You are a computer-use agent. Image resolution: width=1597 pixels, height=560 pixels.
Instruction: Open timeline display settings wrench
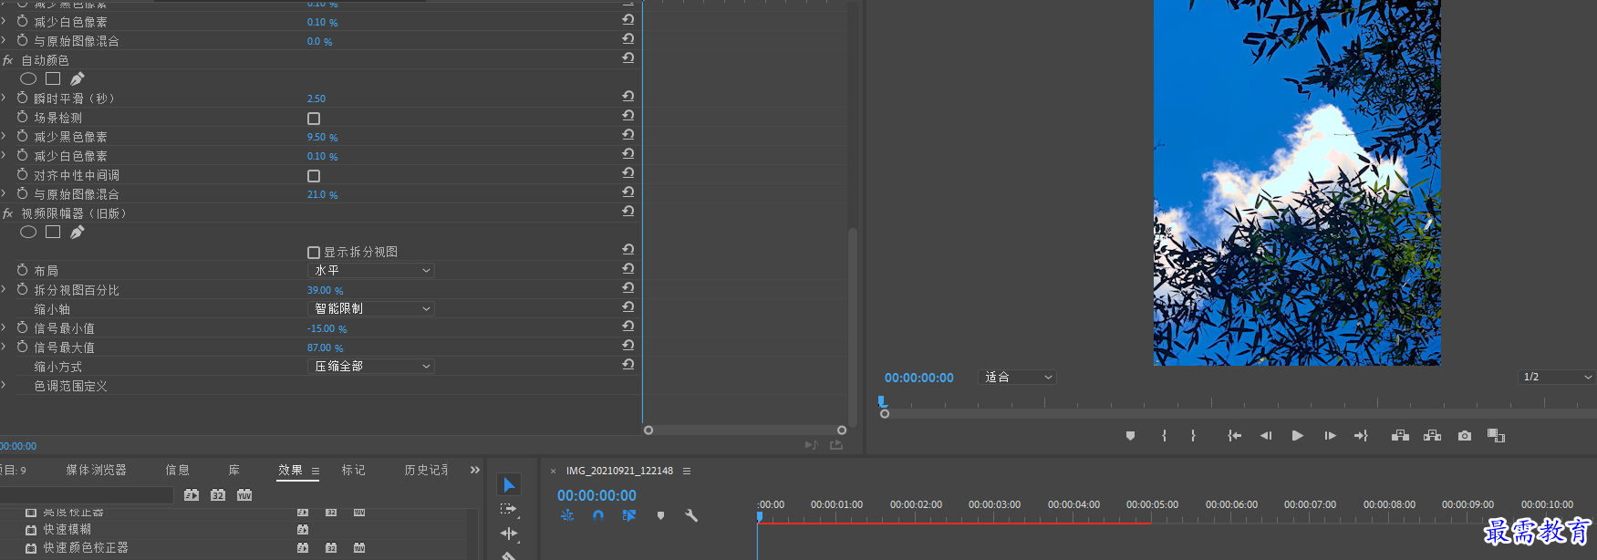coord(691,515)
